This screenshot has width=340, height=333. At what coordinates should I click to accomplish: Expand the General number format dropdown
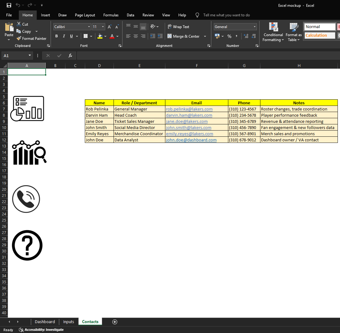click(x=255, y=27)
